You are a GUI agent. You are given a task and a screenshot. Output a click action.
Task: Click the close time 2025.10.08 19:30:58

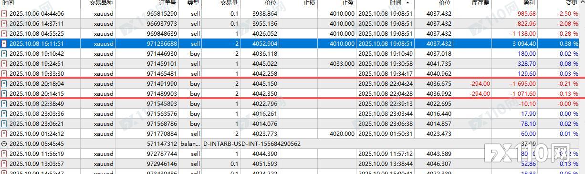click(x=385, y=63)
